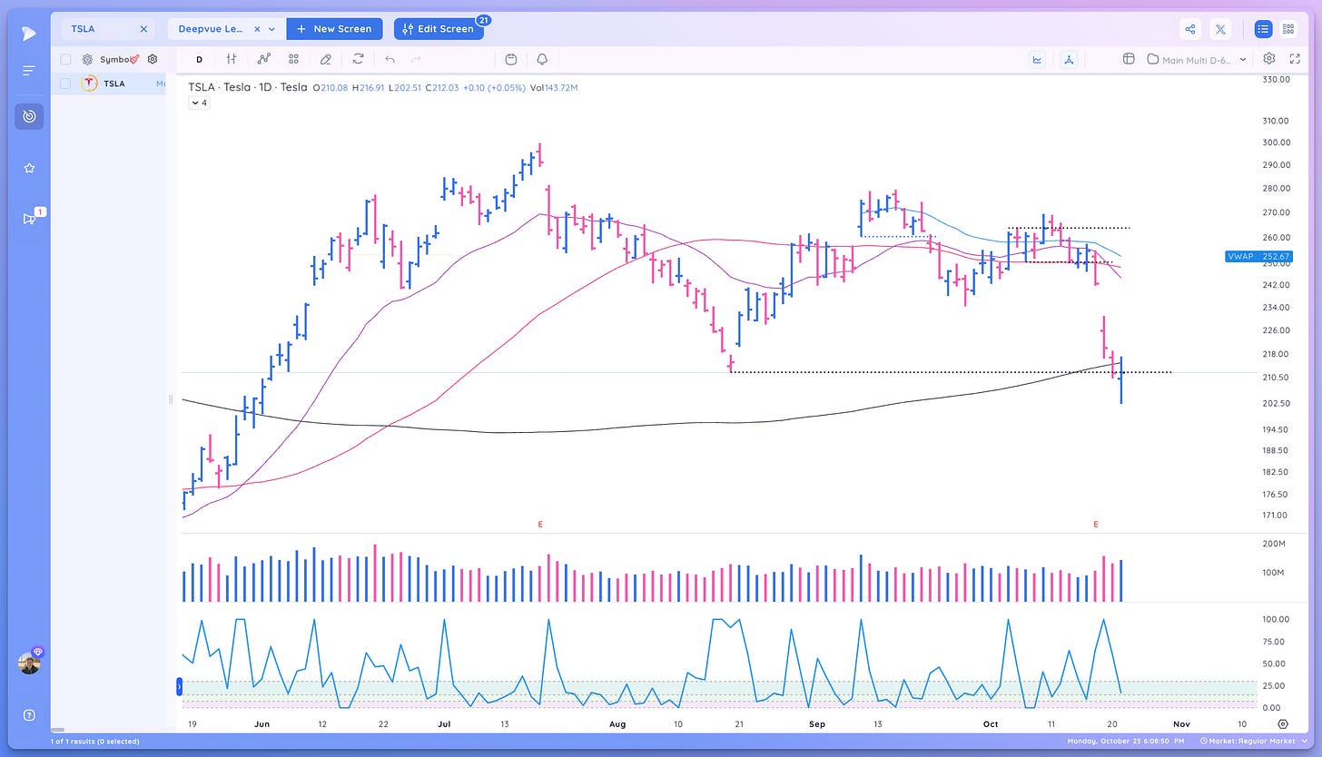Open settings gear right of Symbol header
The height and width of the screenshot is (757, 1322).
[x=153, y=59]
